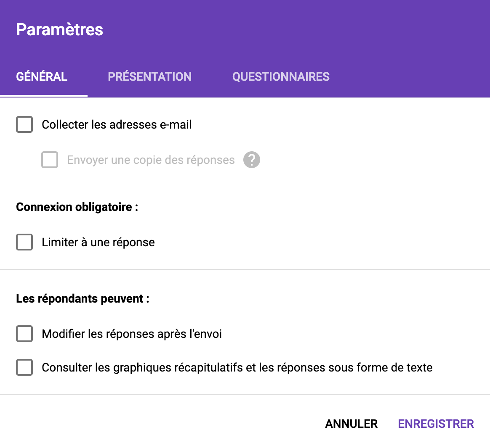Tick the square box for Collecter les adresses e-mail
490x448 pixels.
click(24, 124)
